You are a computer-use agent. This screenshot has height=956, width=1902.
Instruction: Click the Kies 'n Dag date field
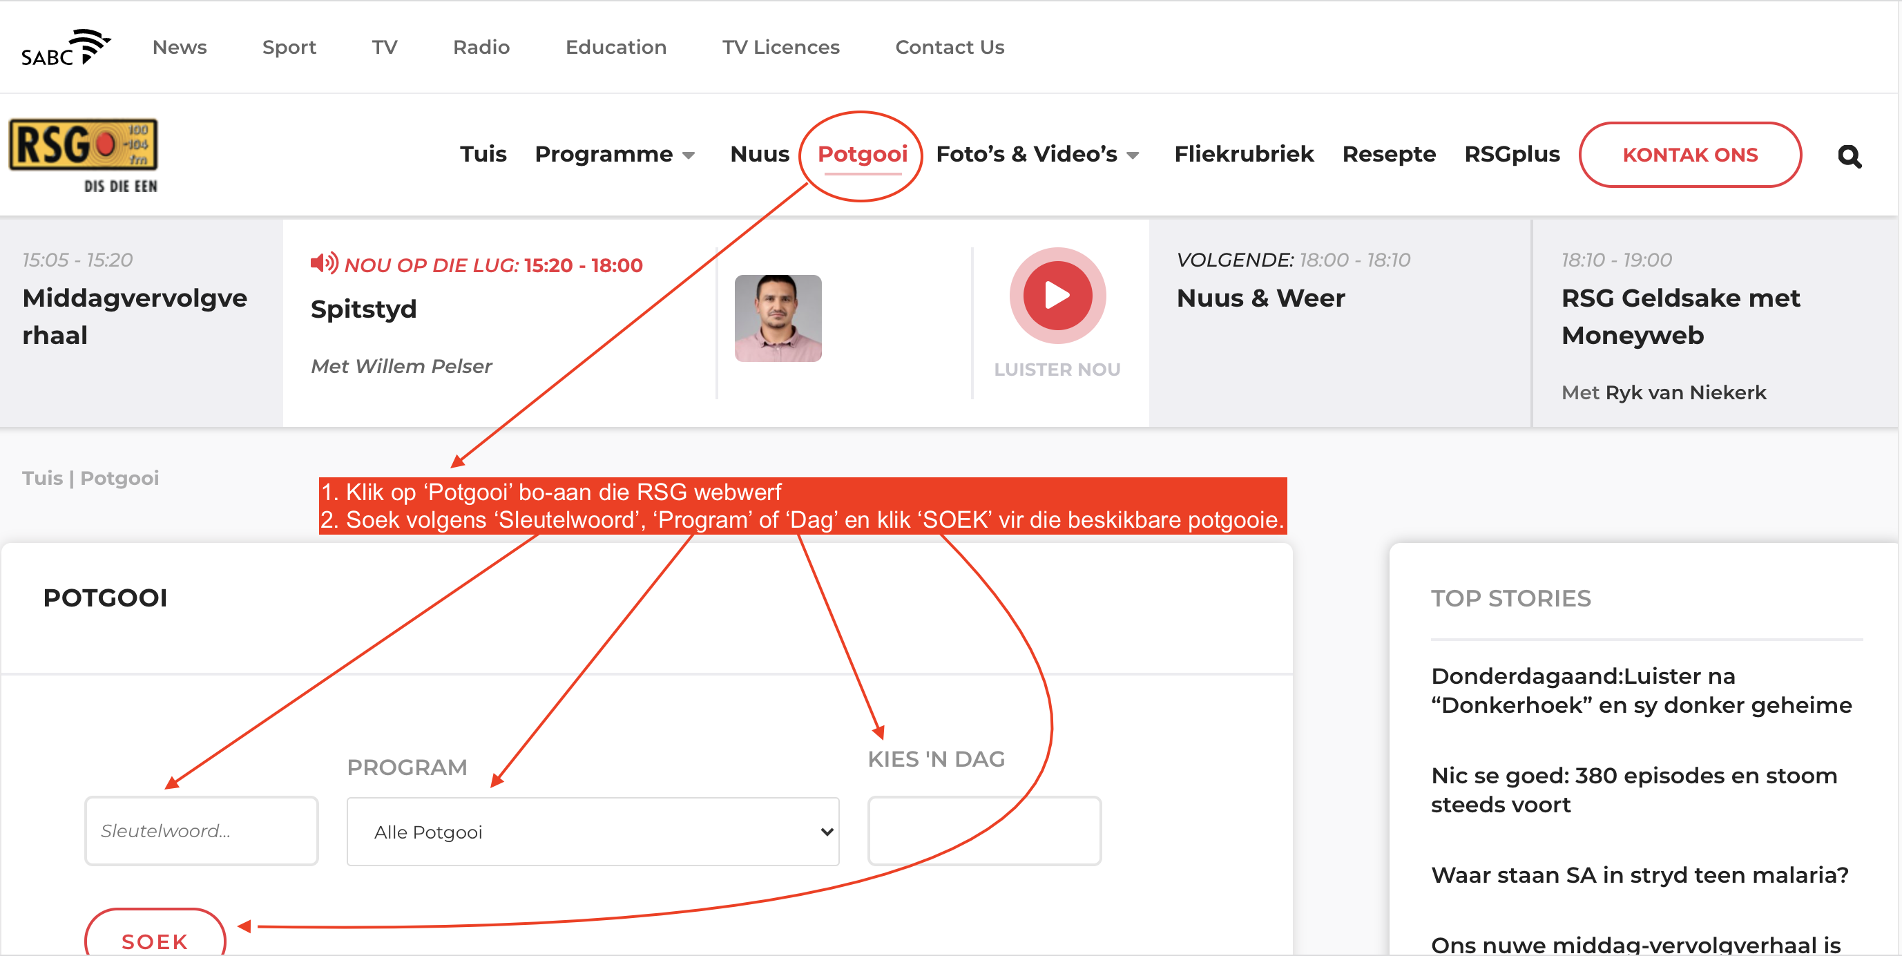(x=984, y=830)
